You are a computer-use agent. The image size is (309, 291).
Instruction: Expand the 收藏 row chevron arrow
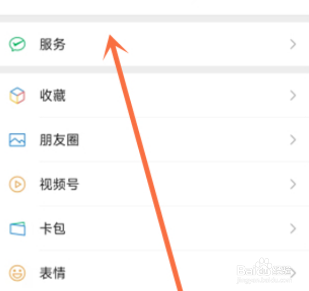pos(293,96)
